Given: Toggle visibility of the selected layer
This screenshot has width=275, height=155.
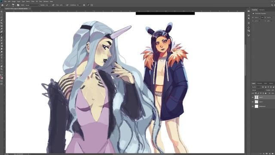Looking at the screenshot, I should (253, 97).
